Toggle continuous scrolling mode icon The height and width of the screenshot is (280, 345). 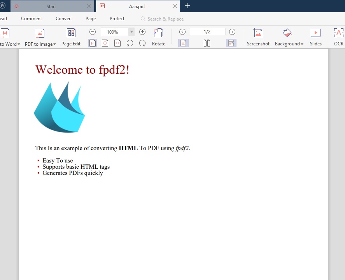(x=231, y=43)
